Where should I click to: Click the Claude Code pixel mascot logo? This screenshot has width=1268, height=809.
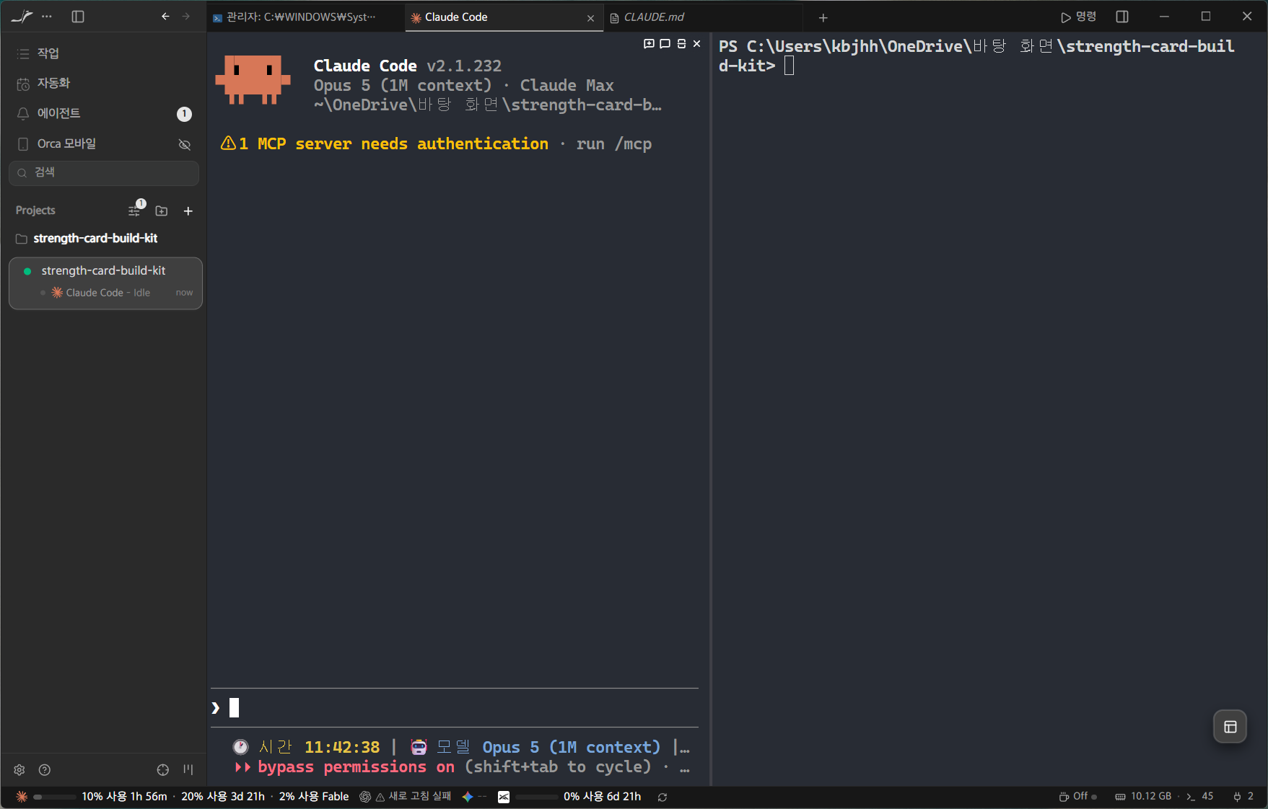253,80
